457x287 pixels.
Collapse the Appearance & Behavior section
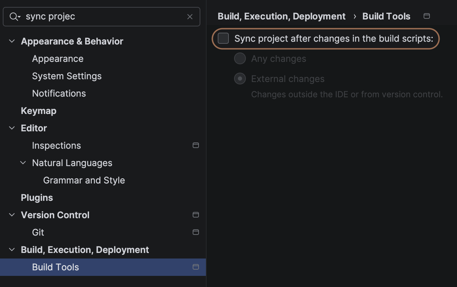click(x=12, y=41)
